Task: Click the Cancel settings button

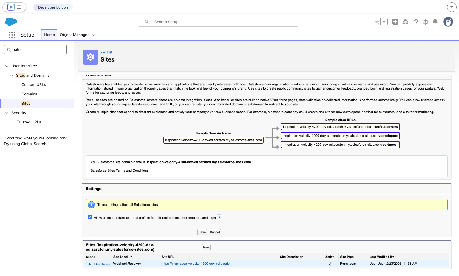Action: click(x=215, y=232)
